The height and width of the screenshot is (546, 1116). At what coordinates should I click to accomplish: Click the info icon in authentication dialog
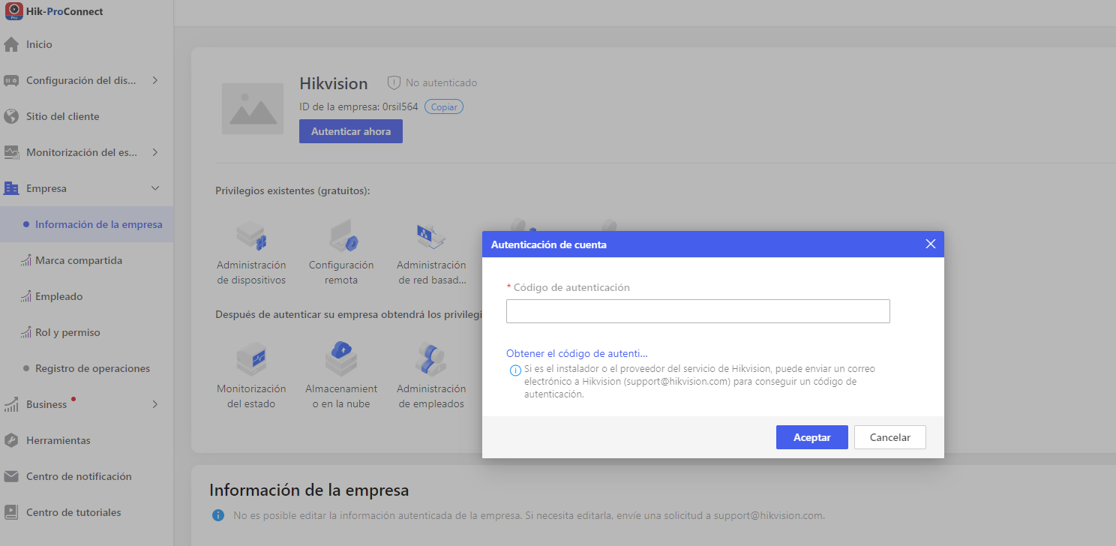(x=515, y=370)
